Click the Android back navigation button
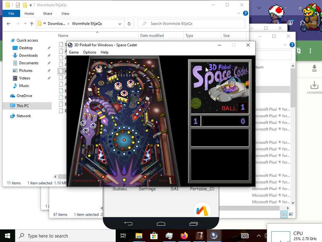This screenshot has width=322, height=242. [128, 224]
